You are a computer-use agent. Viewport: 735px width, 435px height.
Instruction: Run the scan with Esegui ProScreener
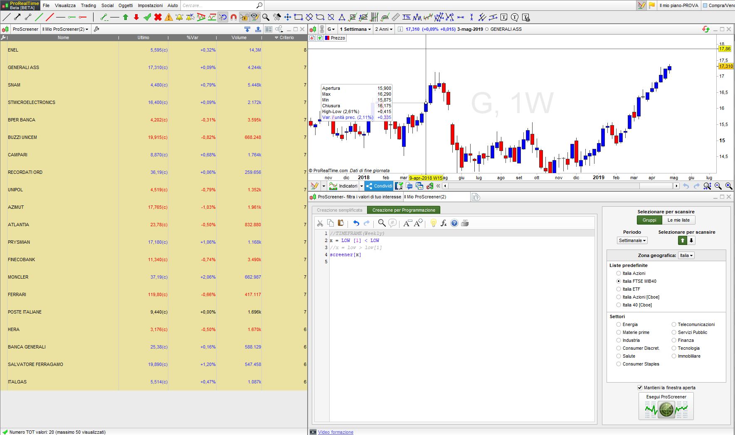(x=666, y=406)
